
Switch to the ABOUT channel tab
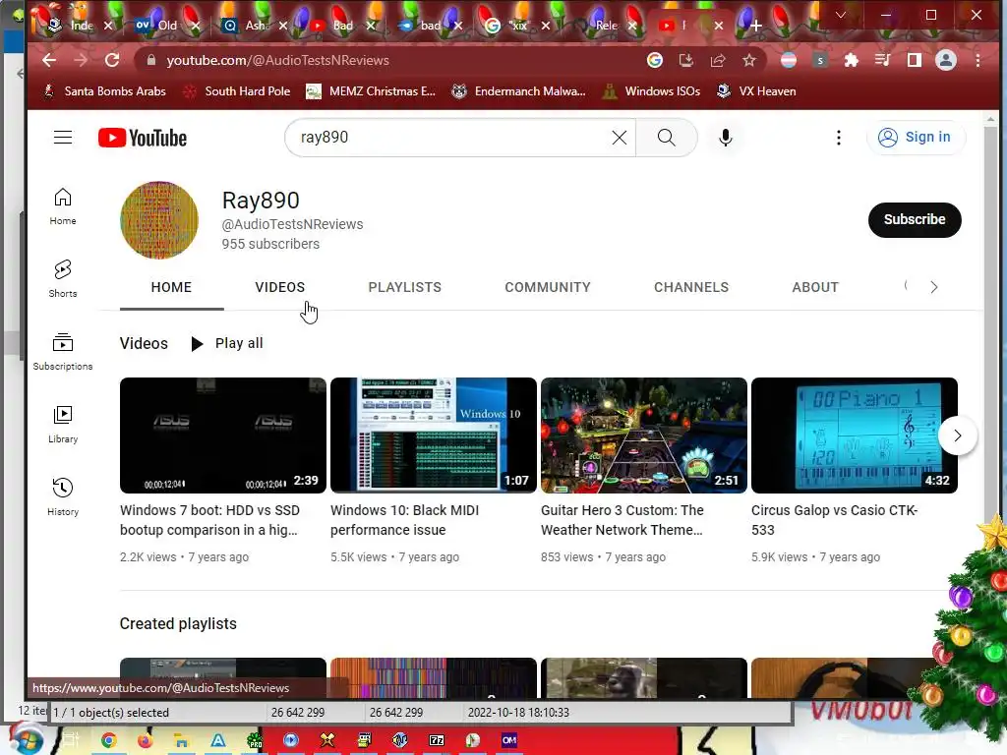pyautogui.click(x=815, y=287)
